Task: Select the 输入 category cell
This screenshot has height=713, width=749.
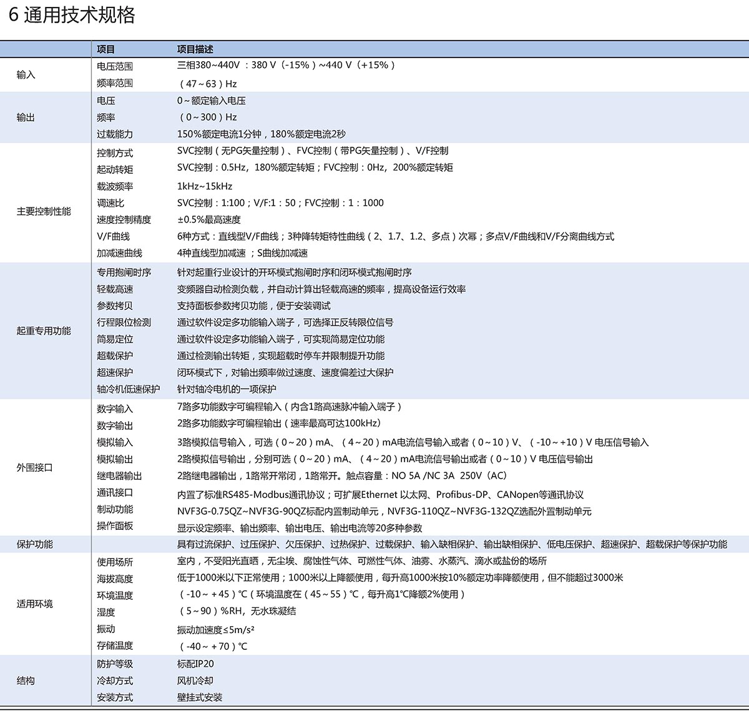Action: [26, 75]
